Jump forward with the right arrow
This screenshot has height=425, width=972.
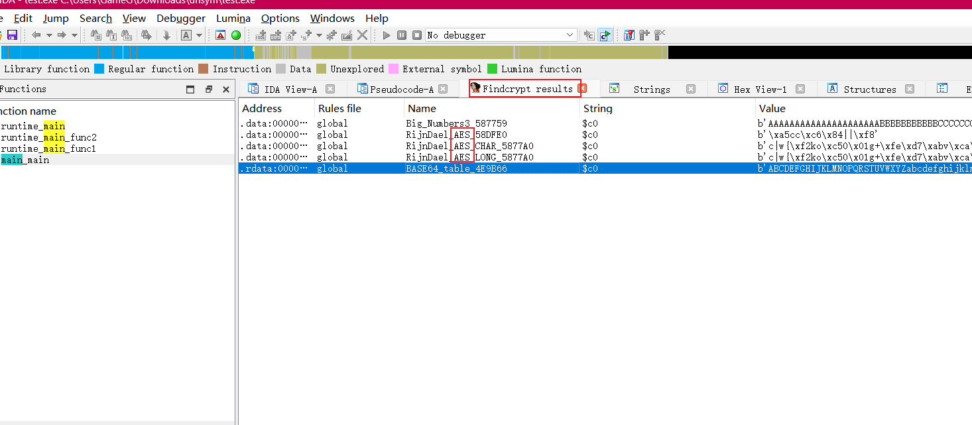62,35
